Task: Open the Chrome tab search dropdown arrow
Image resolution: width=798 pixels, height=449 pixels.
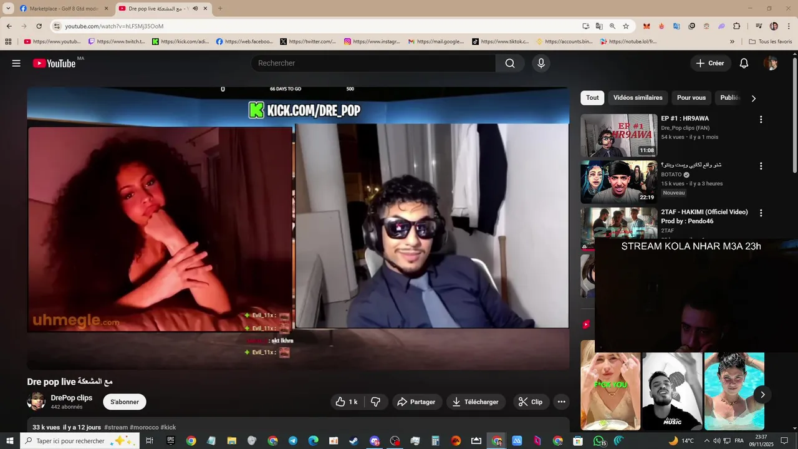Action: (x=8, y=9)
